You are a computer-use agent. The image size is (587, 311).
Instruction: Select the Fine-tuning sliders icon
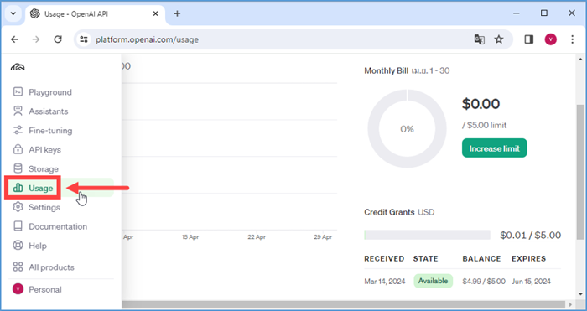pos(18,130)
